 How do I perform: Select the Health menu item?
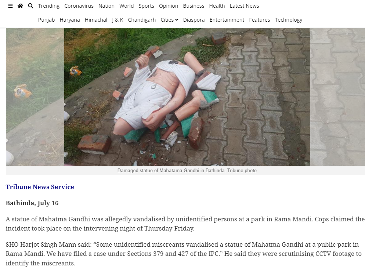217,6
